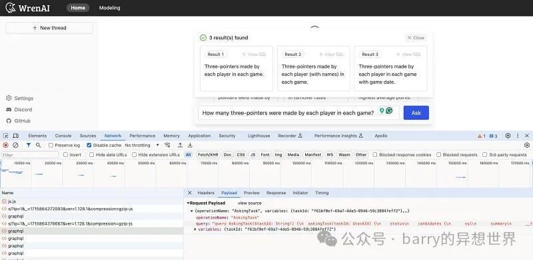Open the DevTools three-dot menu
Image resolution: width=533 pixels, height=260 pixels.
tap(518, 136)
